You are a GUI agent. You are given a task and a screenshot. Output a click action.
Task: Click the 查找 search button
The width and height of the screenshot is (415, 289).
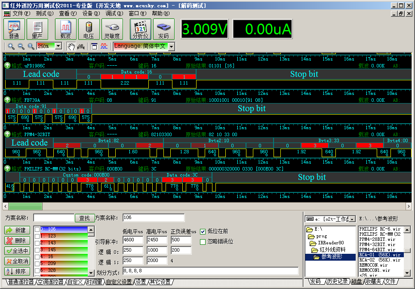[x=85, y=218]
